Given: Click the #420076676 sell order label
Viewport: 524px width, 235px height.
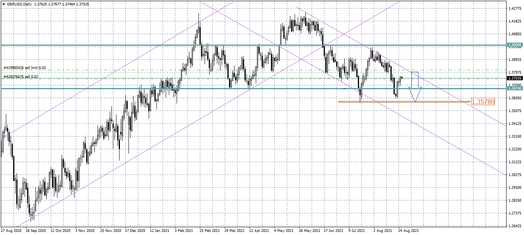Looking at the screenshot, I should [21, 77].
